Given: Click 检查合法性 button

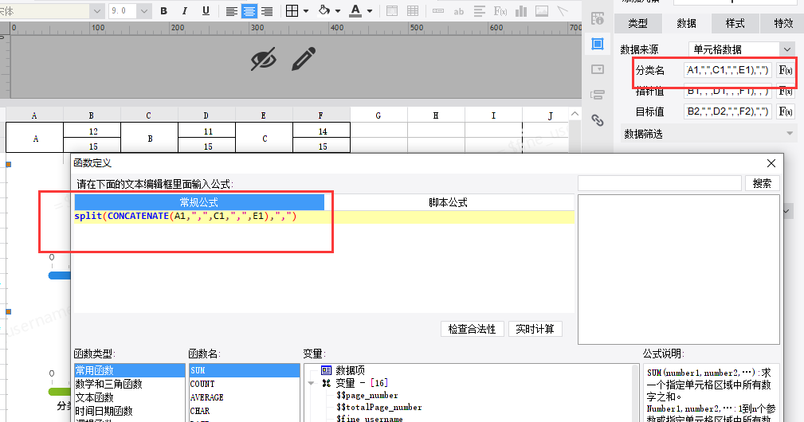Looking at the screenshot, I should pos(473,329).
